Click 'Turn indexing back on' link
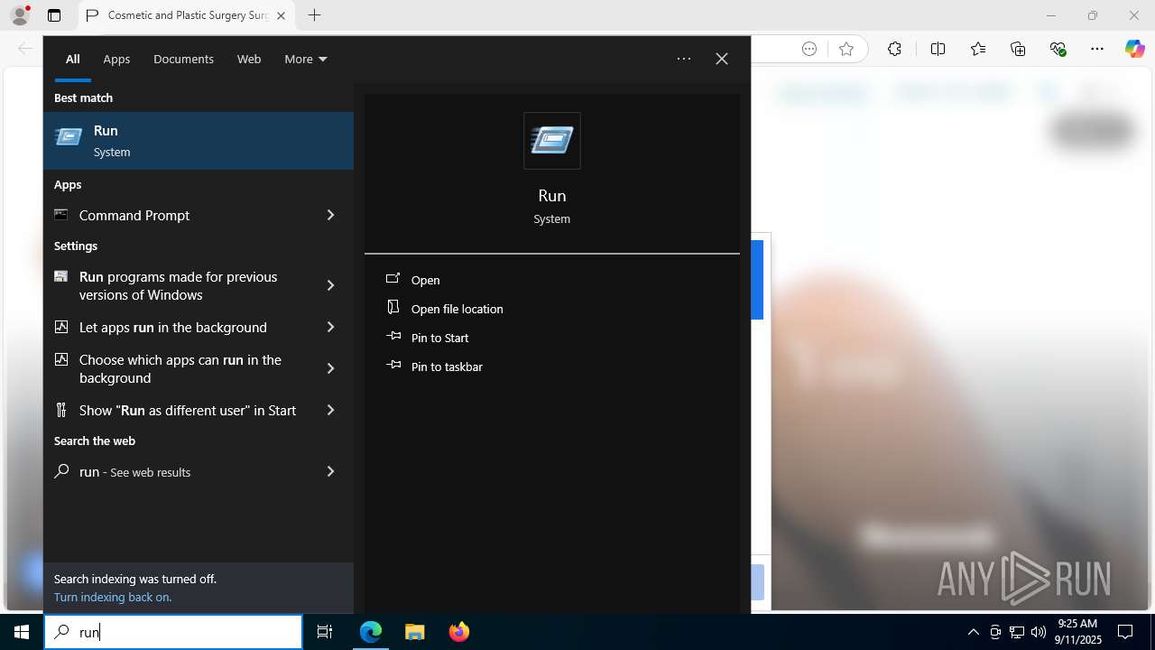Screen dimensions: 1155x650 113,597
